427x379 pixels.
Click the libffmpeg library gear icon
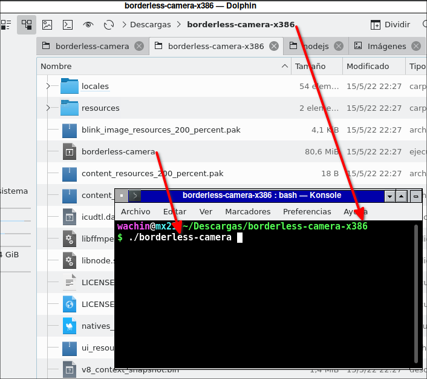click(70, 239)
